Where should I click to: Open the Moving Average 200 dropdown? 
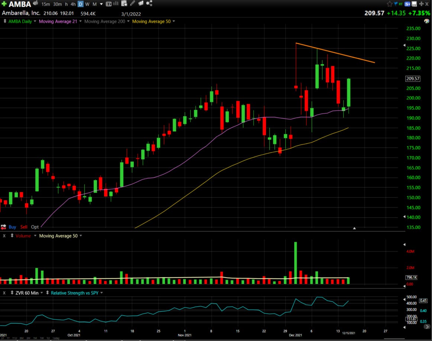(x=129, y=21)
